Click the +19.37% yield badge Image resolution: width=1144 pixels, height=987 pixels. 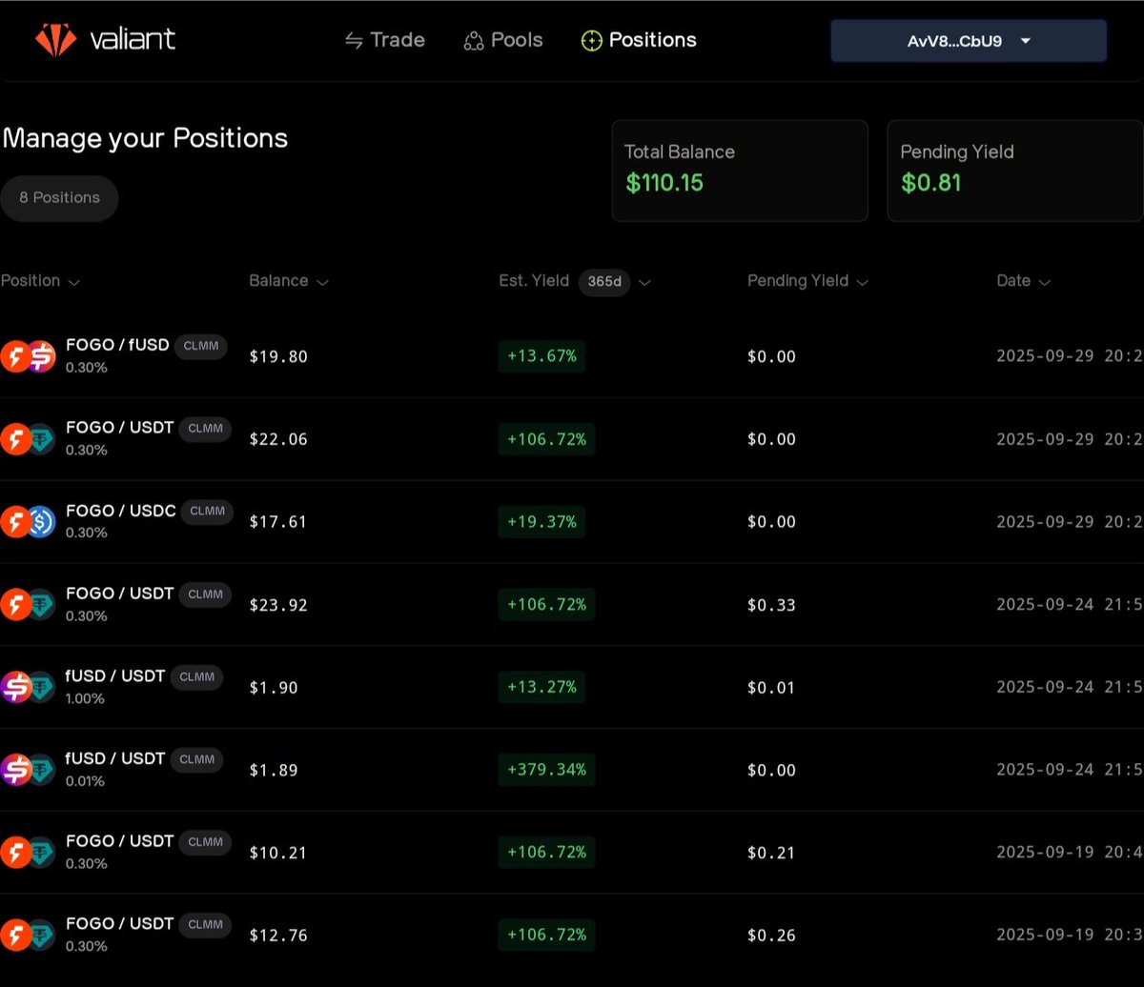click(x=541, y=522)
